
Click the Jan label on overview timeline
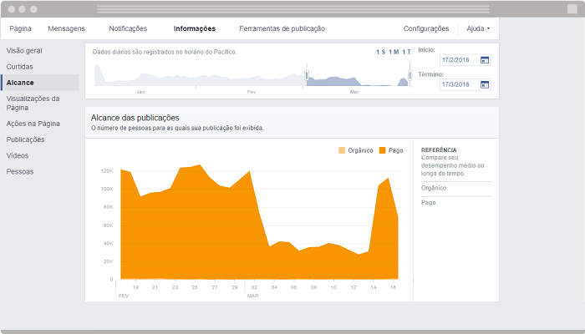[x=140, y=92]
